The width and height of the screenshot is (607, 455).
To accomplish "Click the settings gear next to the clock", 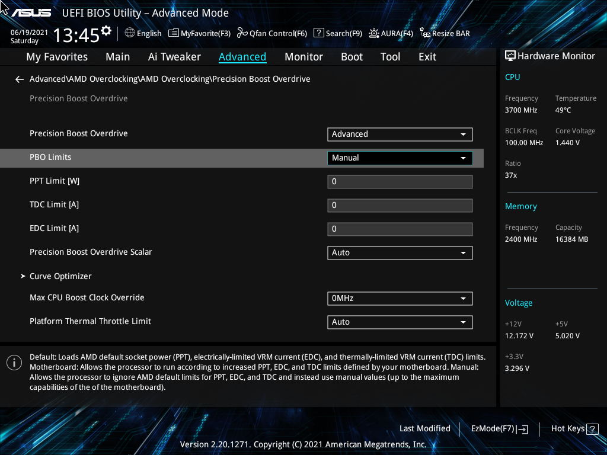I will coord(106,30).
